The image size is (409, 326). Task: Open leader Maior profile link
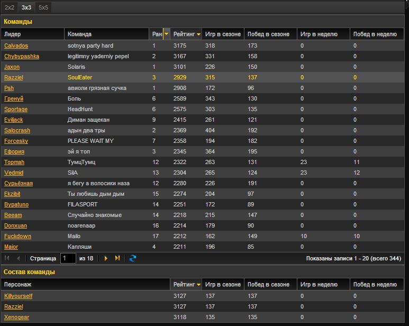(11, 247)
